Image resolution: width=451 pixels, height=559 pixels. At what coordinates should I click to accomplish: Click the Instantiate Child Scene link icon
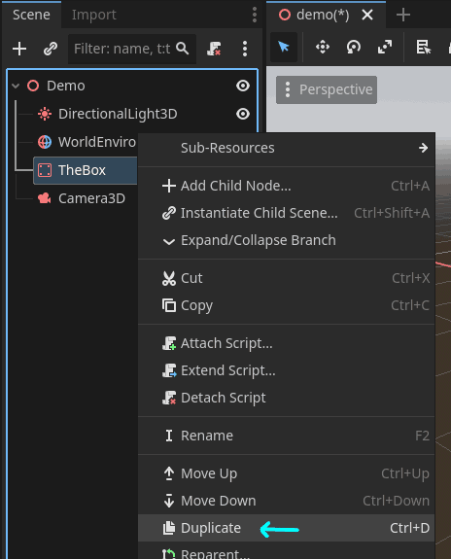[51, 49]
